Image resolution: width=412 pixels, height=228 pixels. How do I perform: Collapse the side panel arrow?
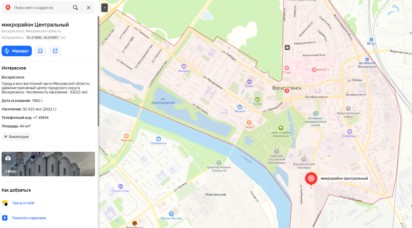tap(105, 8)
